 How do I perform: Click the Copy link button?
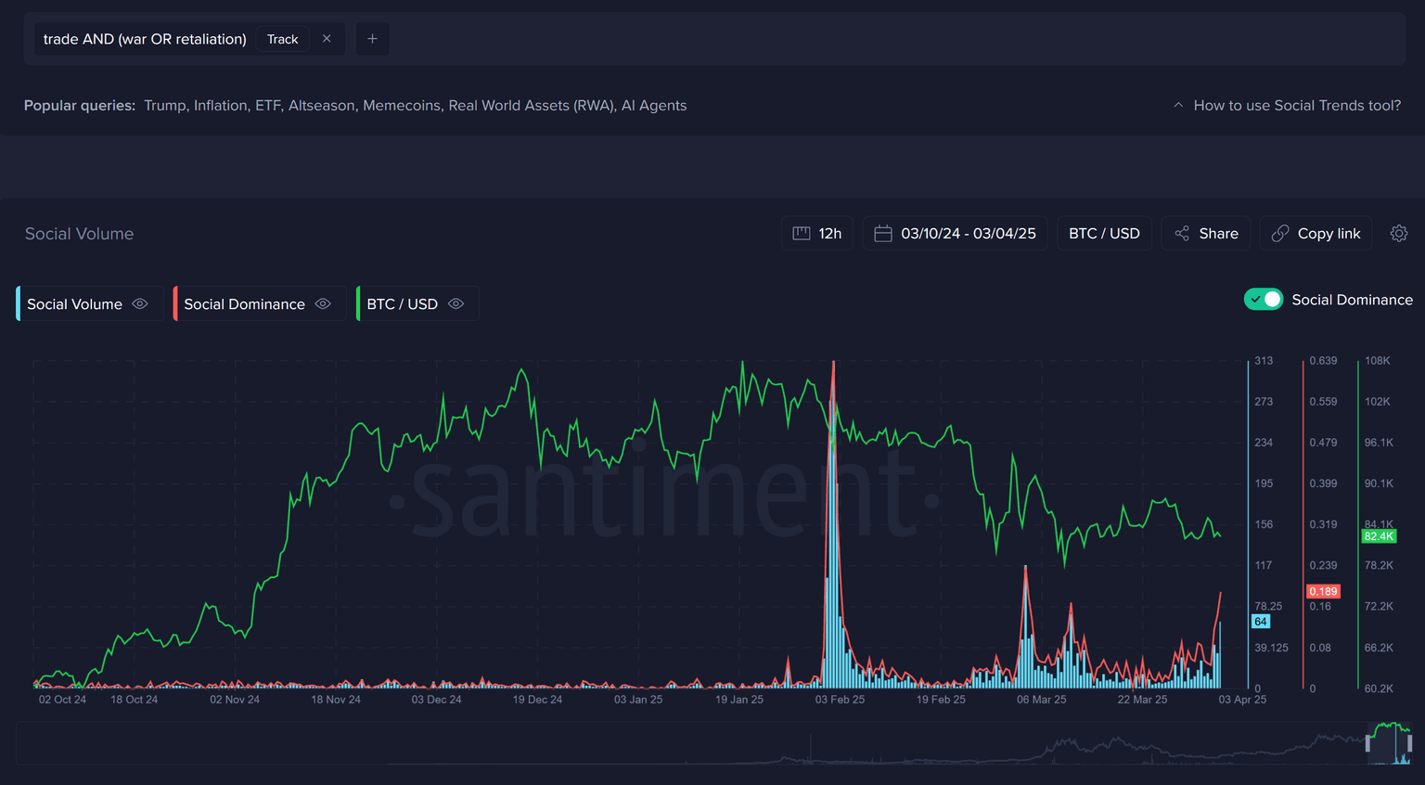click(x=1316, y=234)
